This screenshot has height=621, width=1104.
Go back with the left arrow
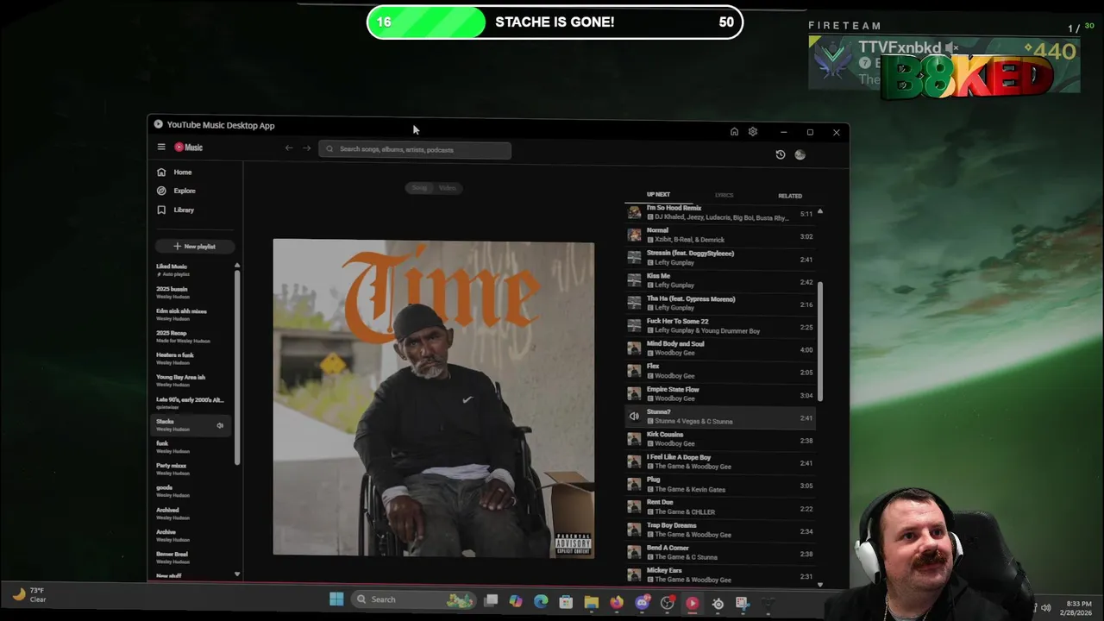coord(289,148)
